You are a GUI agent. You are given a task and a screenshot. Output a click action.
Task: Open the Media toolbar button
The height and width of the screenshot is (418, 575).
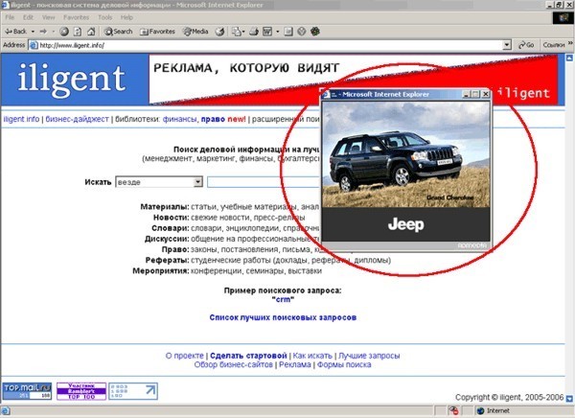click(x=195, y=32)
